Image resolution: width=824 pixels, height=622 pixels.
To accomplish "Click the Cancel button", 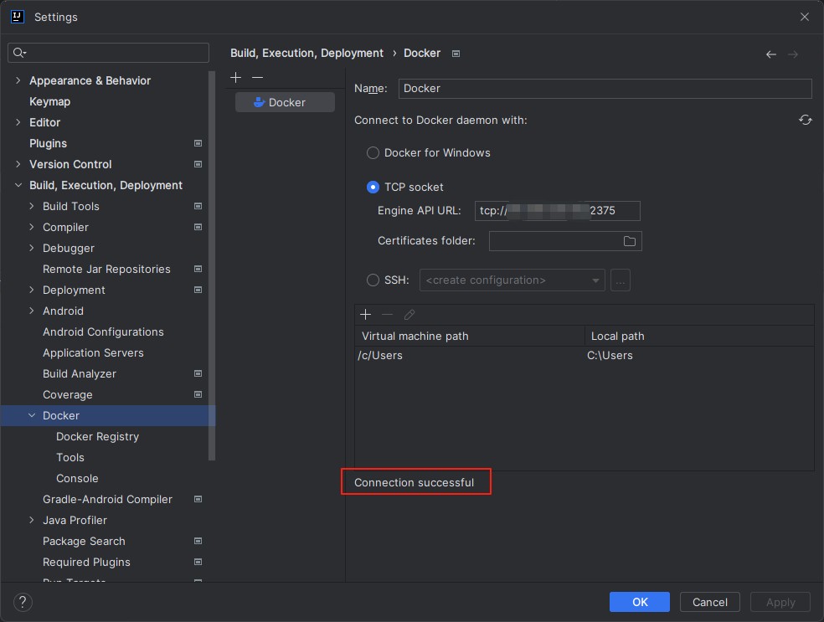I will click(709, 602).
